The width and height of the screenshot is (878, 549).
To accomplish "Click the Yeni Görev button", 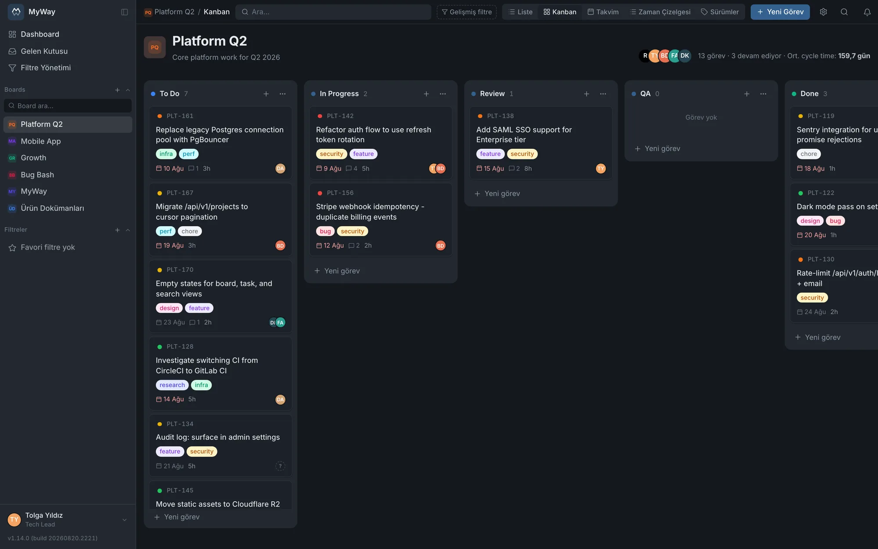I will click(x=780, y=12).
